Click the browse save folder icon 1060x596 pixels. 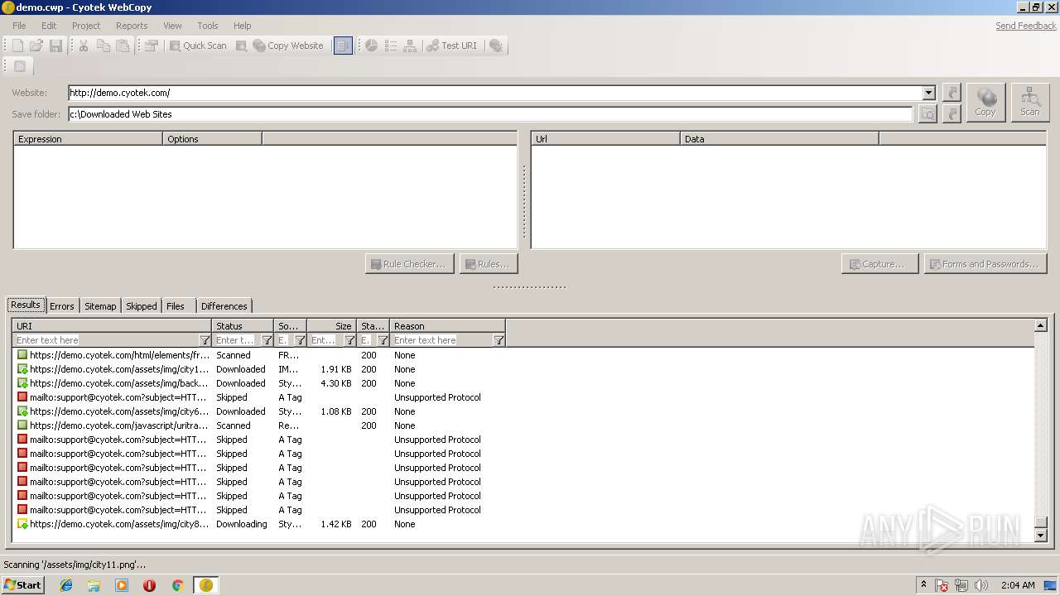(927, 114)
